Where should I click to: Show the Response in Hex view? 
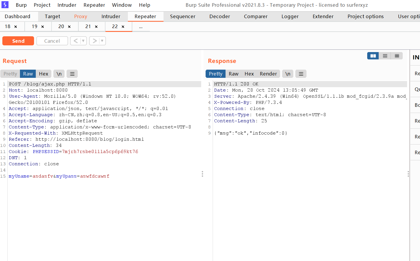[249, 74]
